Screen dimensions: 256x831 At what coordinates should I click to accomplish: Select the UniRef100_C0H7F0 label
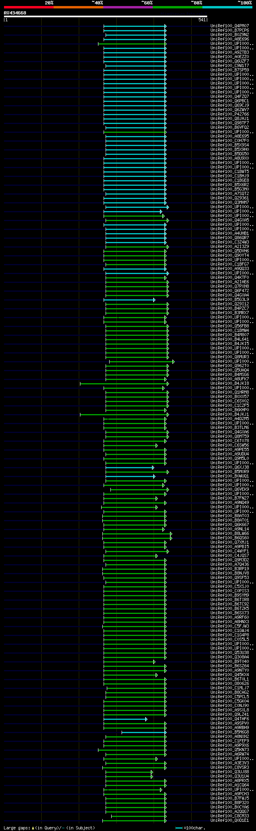[x=230, y=140]
